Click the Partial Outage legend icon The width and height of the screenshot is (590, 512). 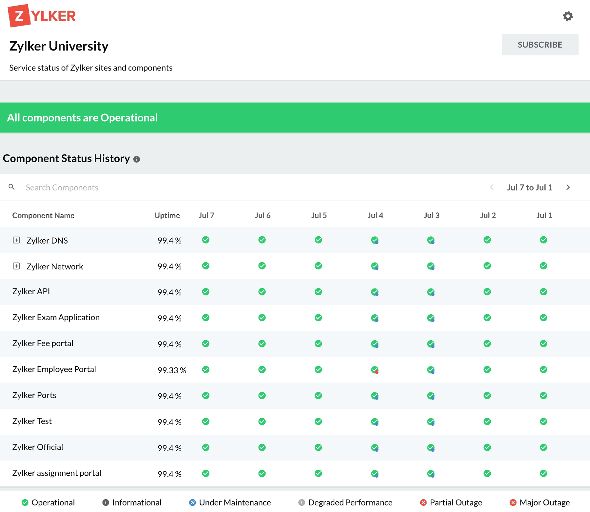423,502
